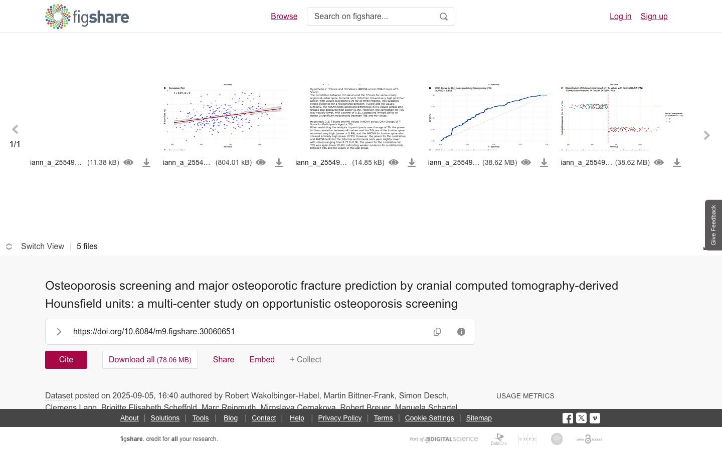Viewport: 722px width, 451px height.
Task: Download the 11.38 kB file
Action: [146, 162]
